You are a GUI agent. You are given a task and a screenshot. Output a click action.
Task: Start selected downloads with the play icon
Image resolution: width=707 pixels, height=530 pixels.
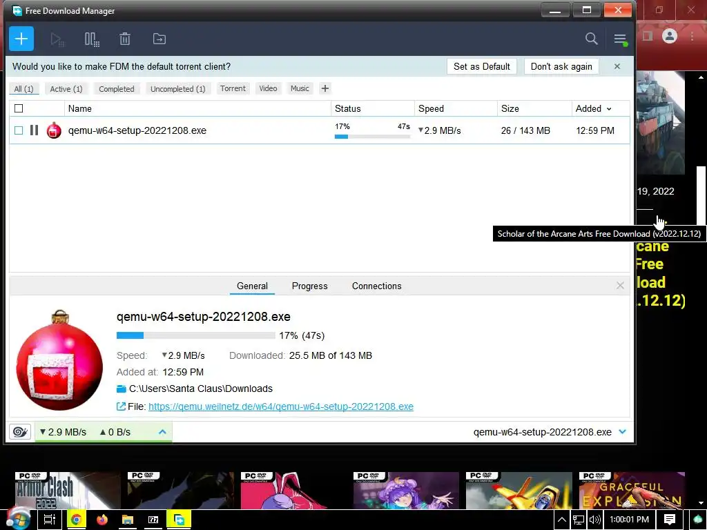[x=57, y=39]
